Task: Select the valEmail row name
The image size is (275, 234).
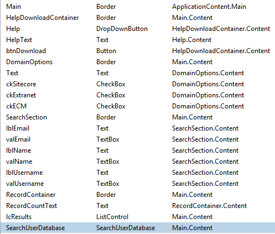Action: [x=18, y=139]
